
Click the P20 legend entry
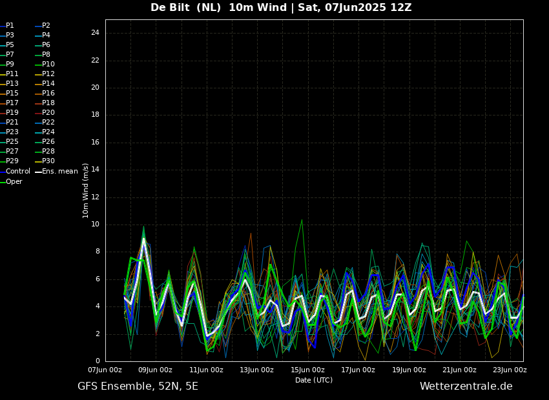[48, 113]
